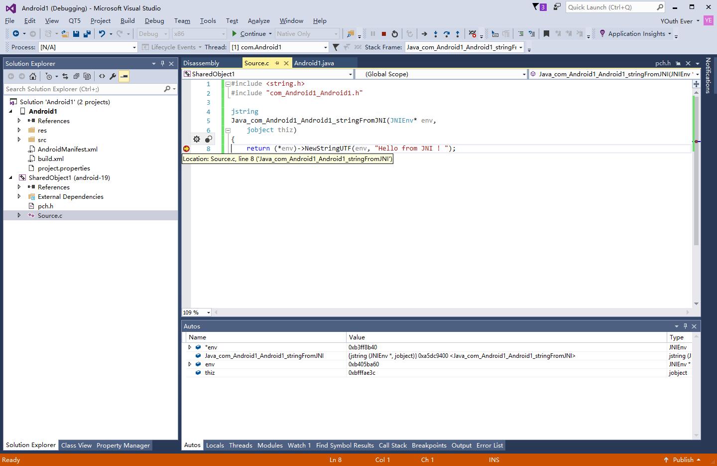
Task: Click Show All Files icon in Solution Explorer
Action: point(87,76)
